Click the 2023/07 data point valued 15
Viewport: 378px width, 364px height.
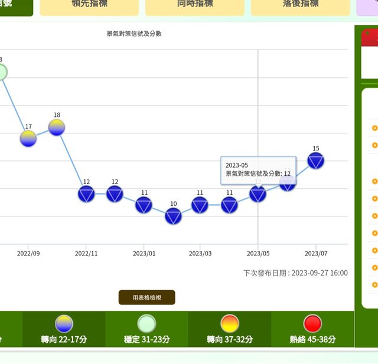tap(316, 160)
